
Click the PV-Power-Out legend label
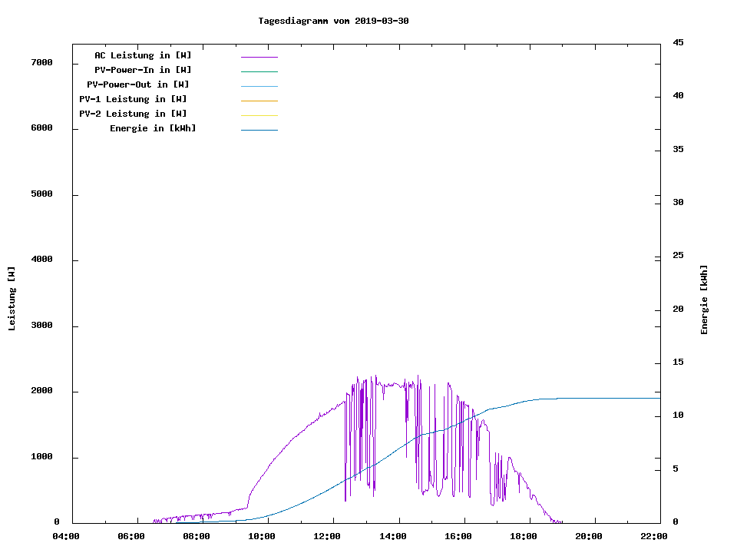[138, 84]
